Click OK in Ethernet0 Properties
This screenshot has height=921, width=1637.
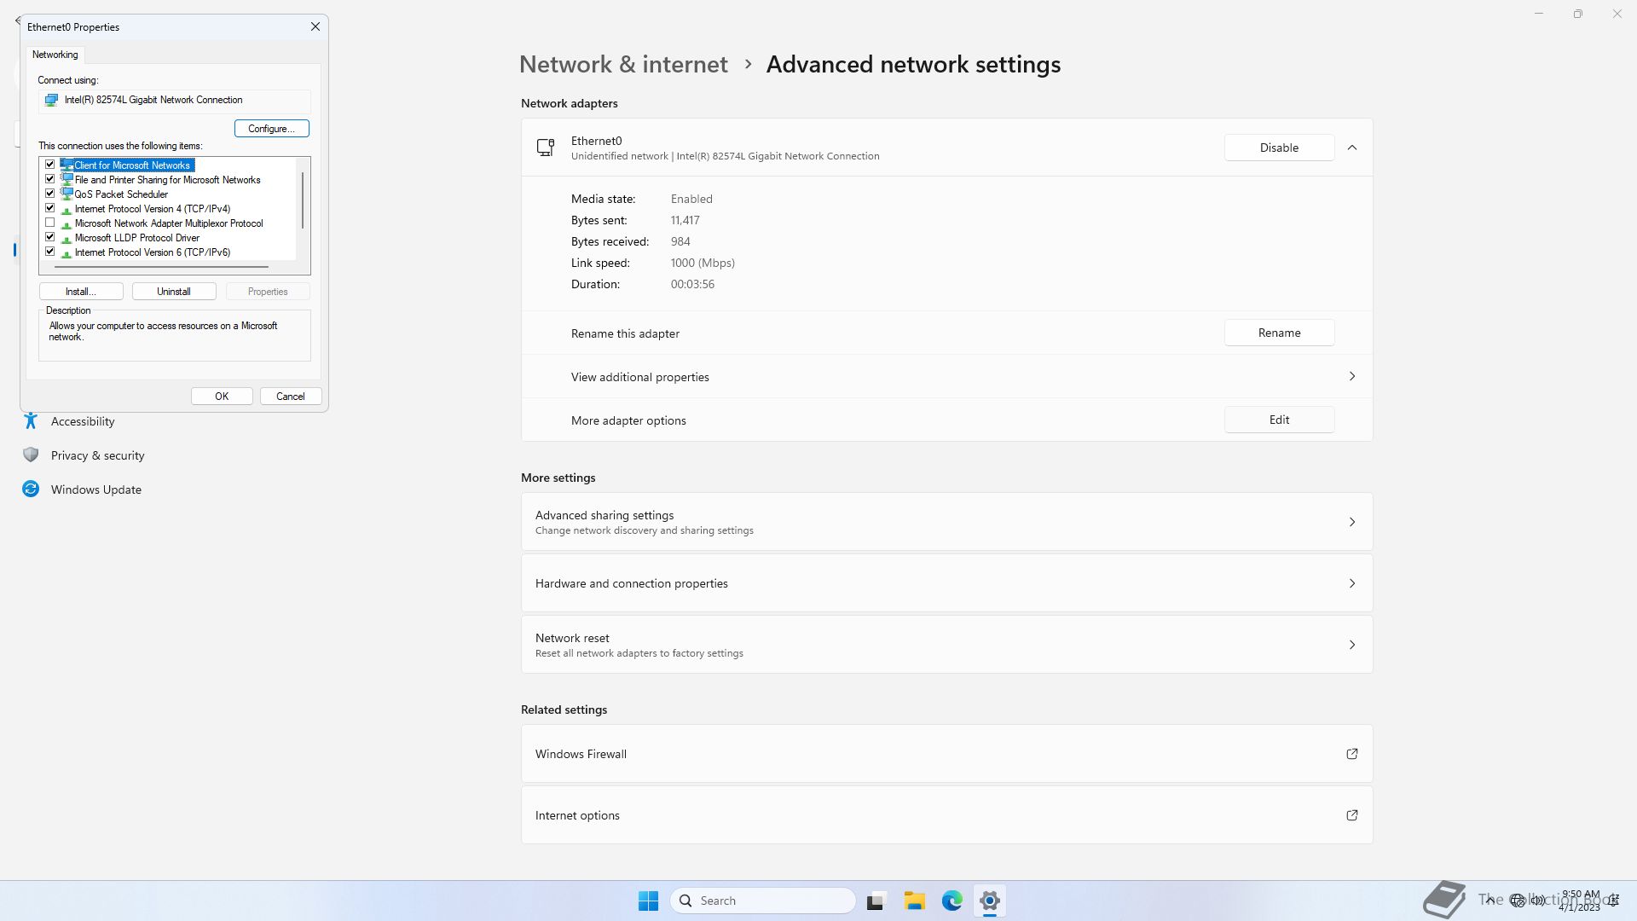[222, 397]
